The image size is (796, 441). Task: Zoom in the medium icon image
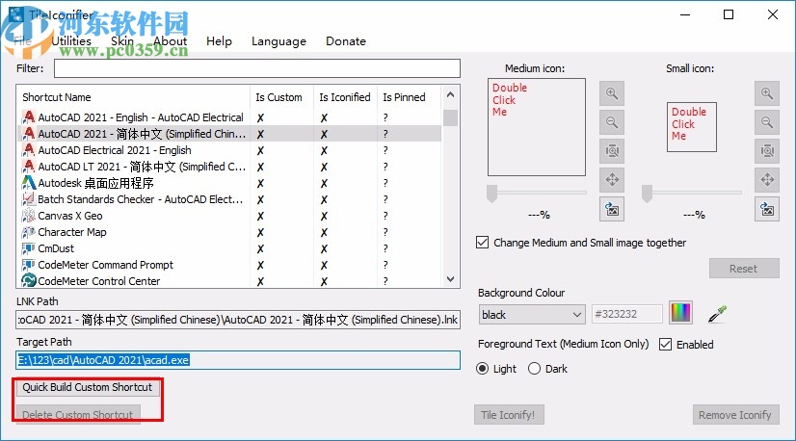(612, 93)
